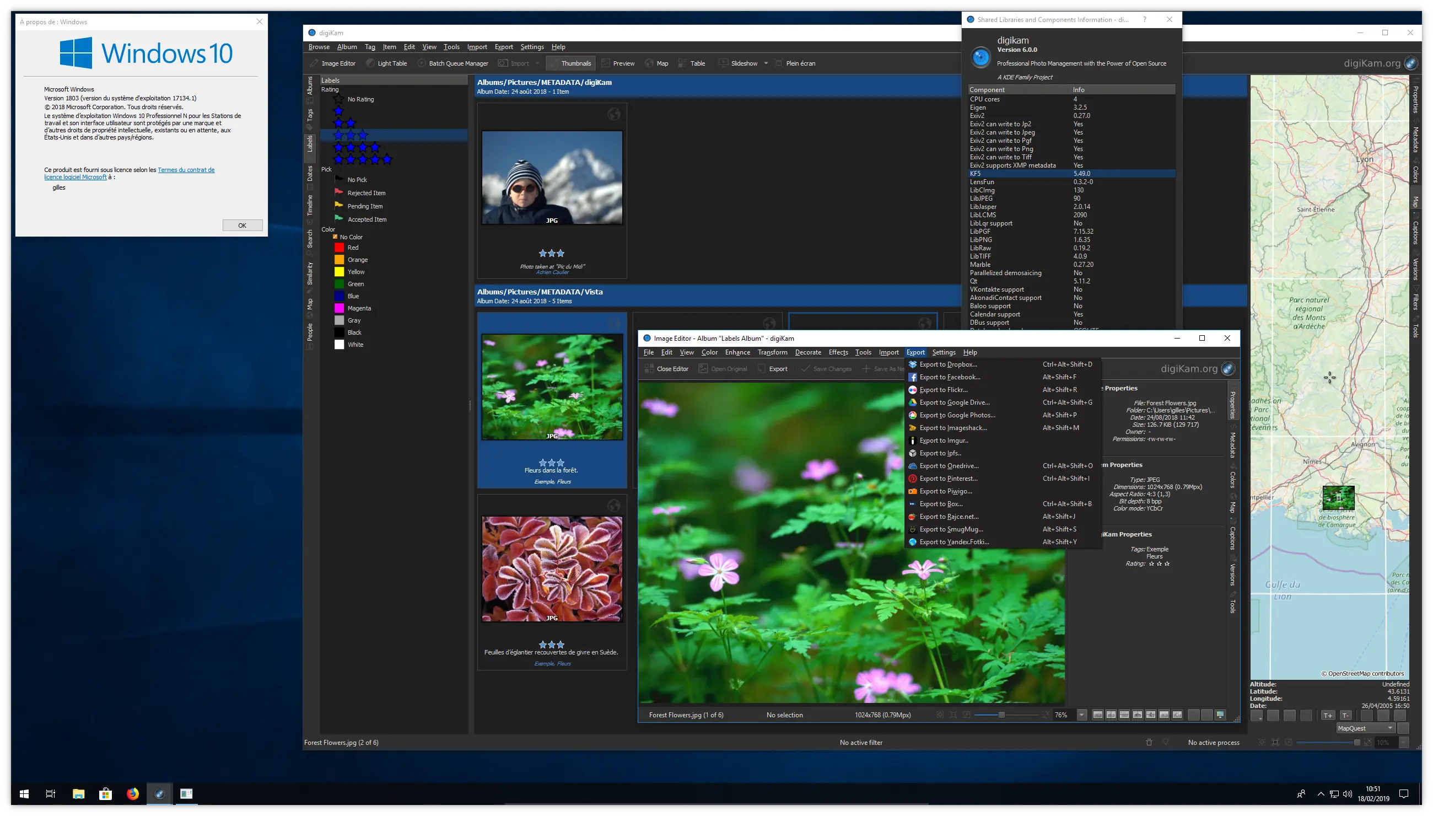Viewport: 1433px width, 816px height.
Task: Toggle the Thumbnails view mode button
Action: [x=572, y=63]
